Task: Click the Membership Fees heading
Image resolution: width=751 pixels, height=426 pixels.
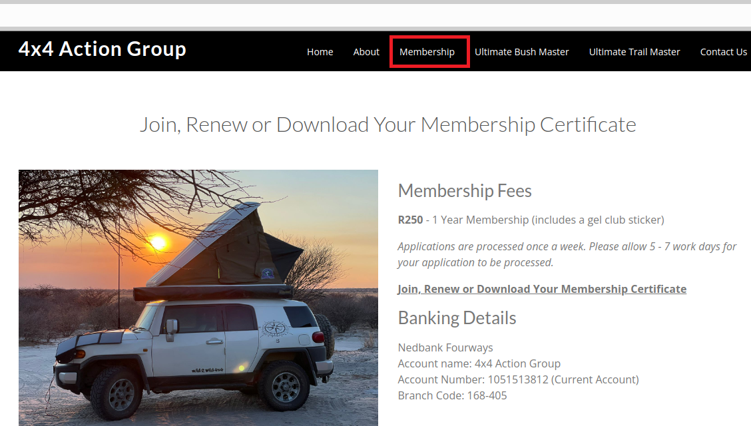Action: [465, 191]
